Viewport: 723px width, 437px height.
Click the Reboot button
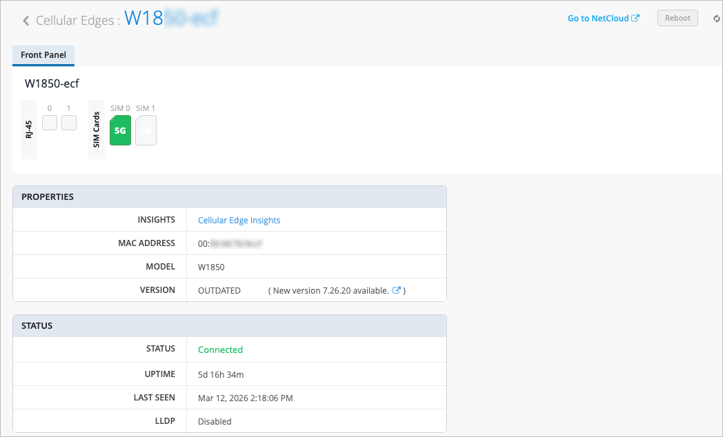677,18
